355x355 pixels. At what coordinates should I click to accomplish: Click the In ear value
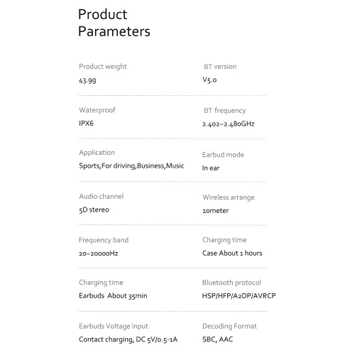coord(211,168)
